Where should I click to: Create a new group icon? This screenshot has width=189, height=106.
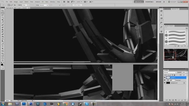[179, 100]
